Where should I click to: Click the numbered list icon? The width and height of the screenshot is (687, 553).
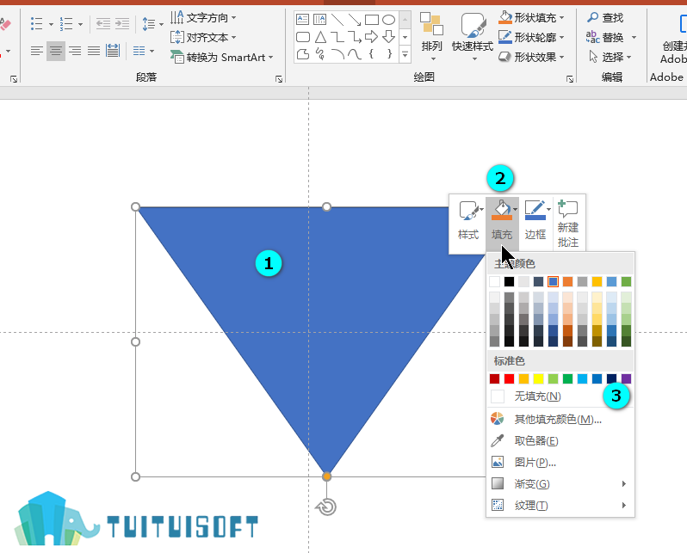tap(66, 24)
